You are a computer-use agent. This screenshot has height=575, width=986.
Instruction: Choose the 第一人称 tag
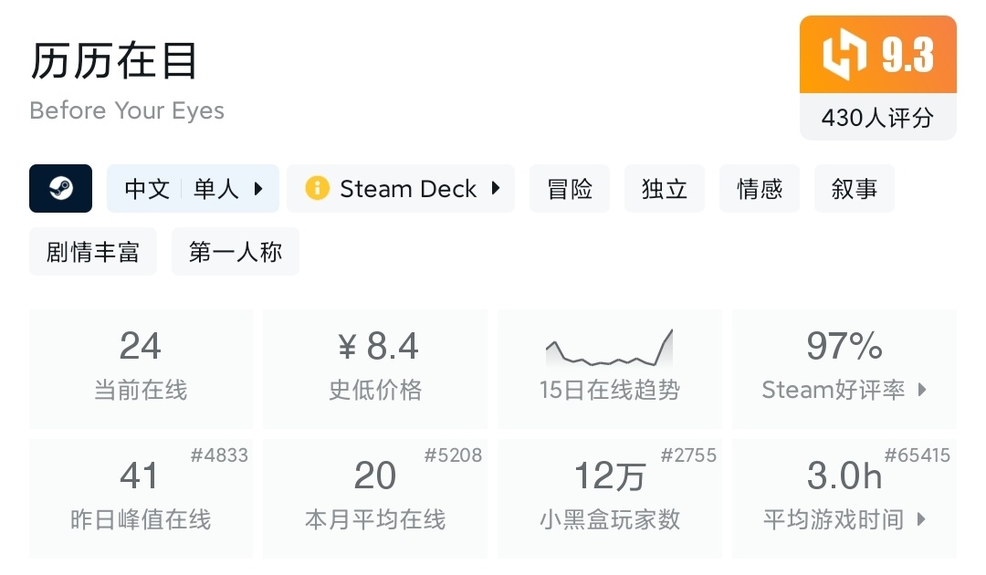pos(236,252)
